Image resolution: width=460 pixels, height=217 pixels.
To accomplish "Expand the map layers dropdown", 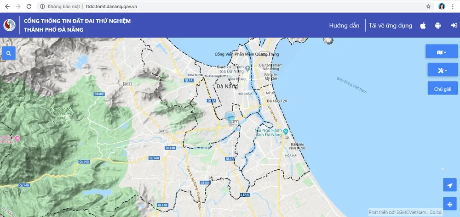I will pos(442,52).
